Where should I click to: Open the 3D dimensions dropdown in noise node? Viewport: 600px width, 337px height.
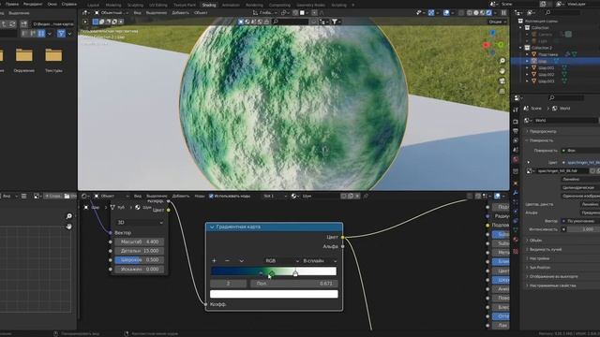point(140,223)
